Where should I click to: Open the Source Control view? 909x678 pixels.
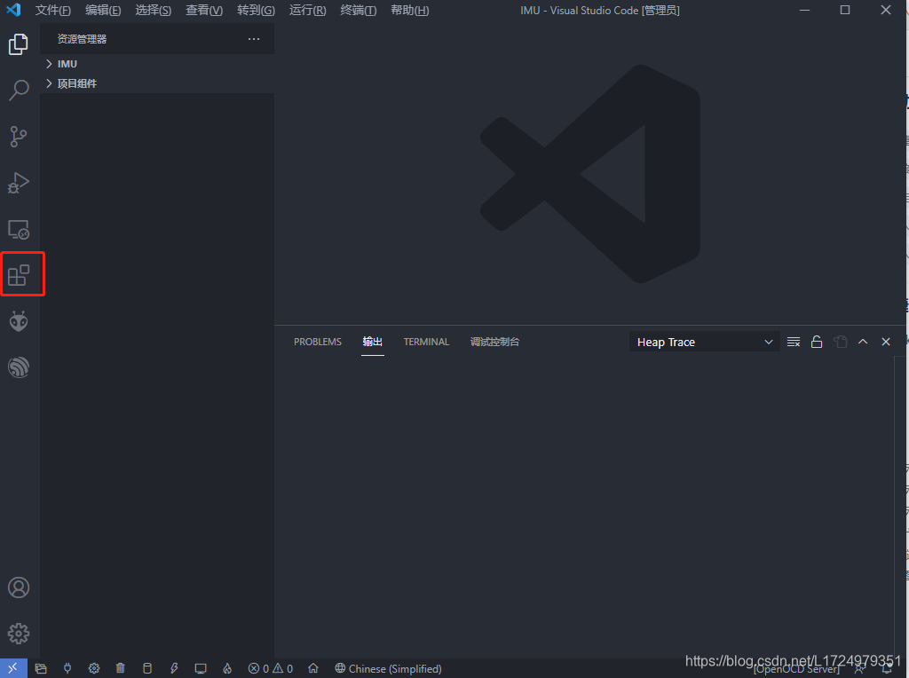click(19, 137)
